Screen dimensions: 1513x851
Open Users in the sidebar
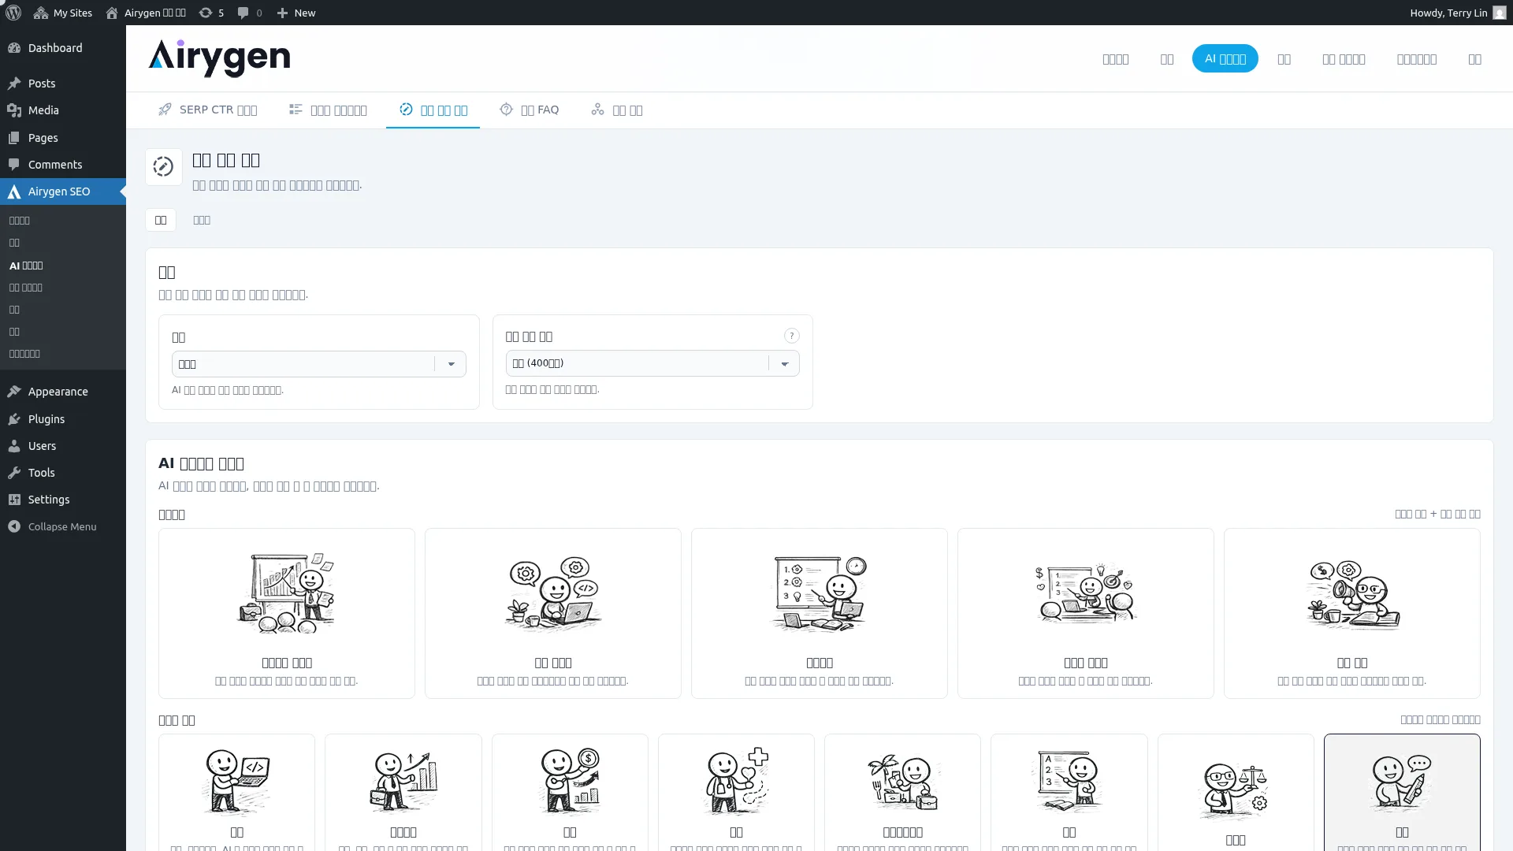pyautogui.click(x=63, y=446)
